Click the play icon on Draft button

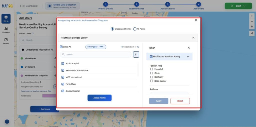pyautogui.click(x=232, y=6)
